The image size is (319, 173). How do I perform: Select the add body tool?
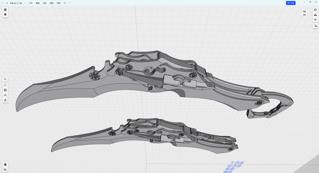tap(5, 90)
